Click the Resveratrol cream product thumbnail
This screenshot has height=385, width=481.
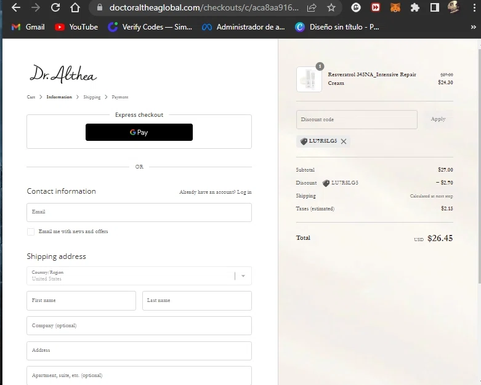[x=309, y=79]
